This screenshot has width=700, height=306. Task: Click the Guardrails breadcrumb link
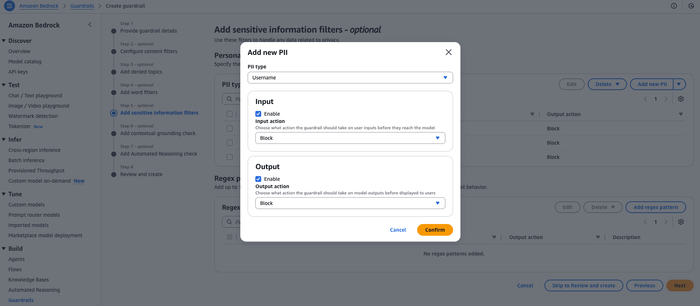coord(82,6)
